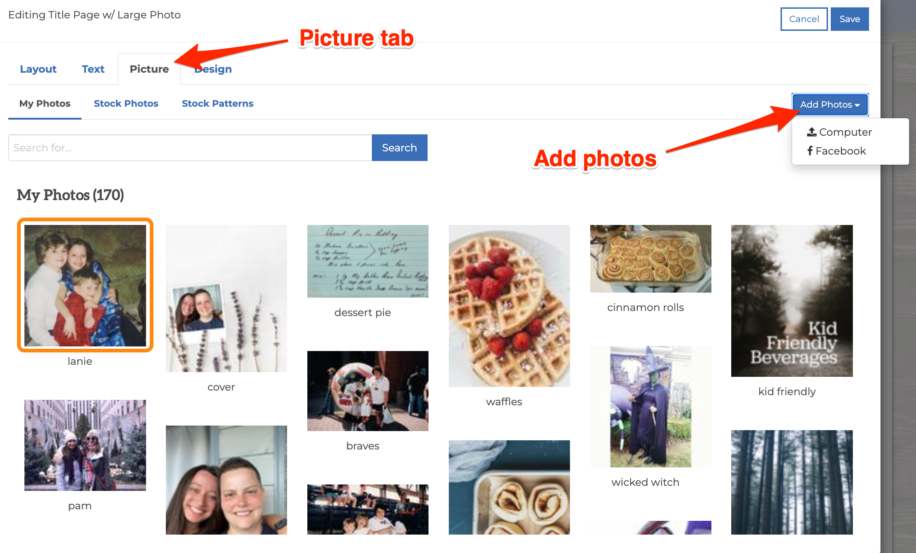
Task: Click the Save button
Action: [849, 19]
